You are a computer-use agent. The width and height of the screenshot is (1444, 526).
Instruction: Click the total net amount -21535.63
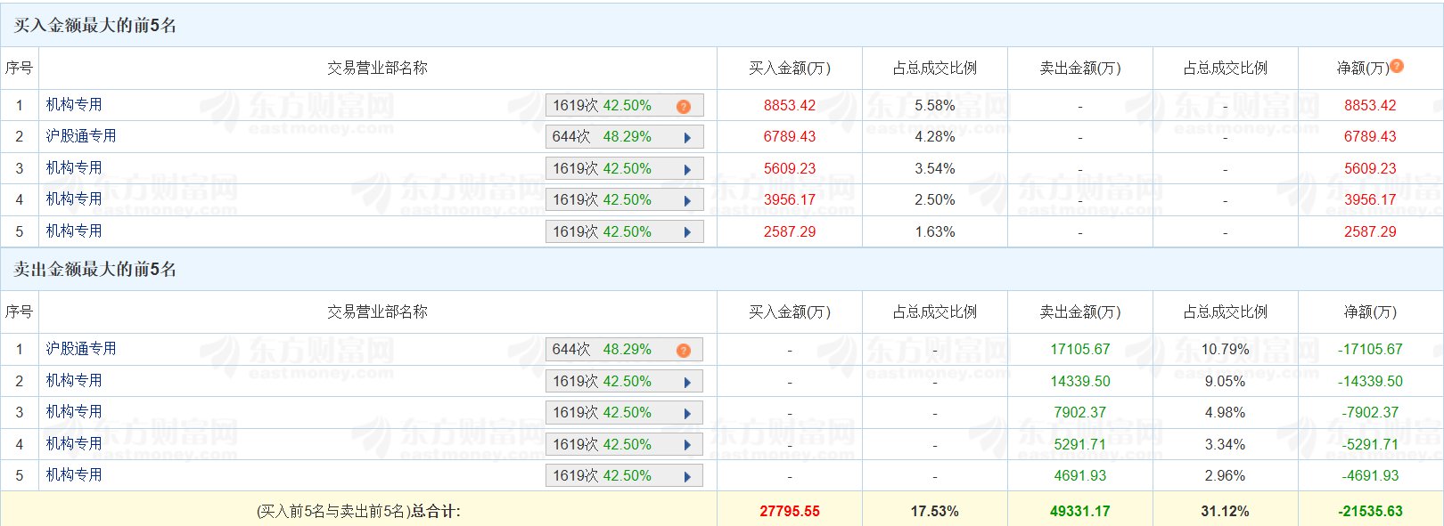1370,512
